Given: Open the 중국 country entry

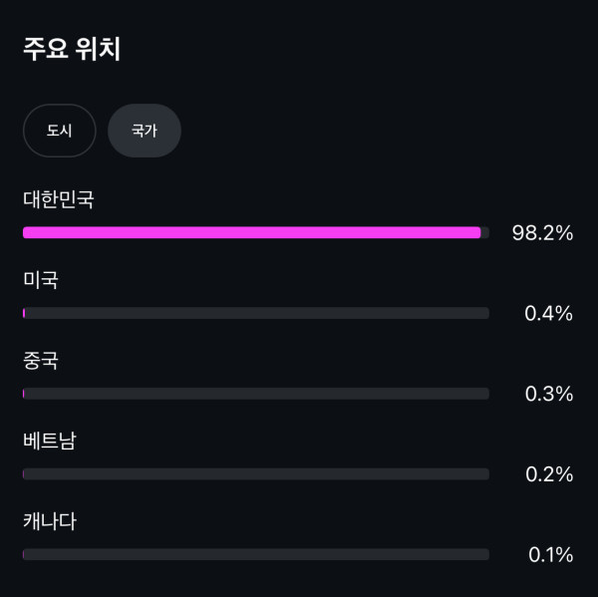Looking at the screenshot, I should click(41, 361).
